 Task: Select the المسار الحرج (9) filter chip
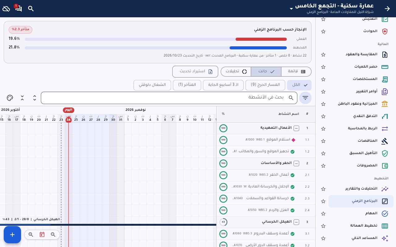(x=265, y=85)
